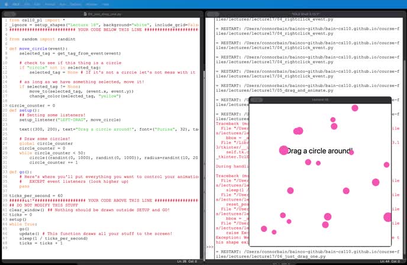Click the 'ticks = ticks + 1' line

click(x=41, y=243)
